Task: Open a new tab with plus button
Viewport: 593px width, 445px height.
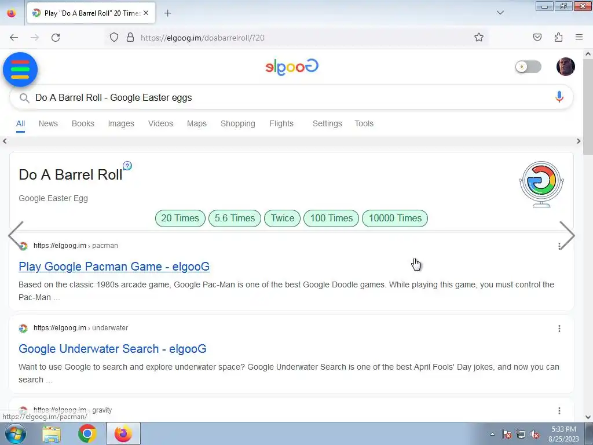Action: pos(167,13)
